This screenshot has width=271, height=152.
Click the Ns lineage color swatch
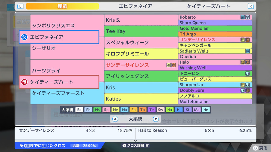point(97,110)
